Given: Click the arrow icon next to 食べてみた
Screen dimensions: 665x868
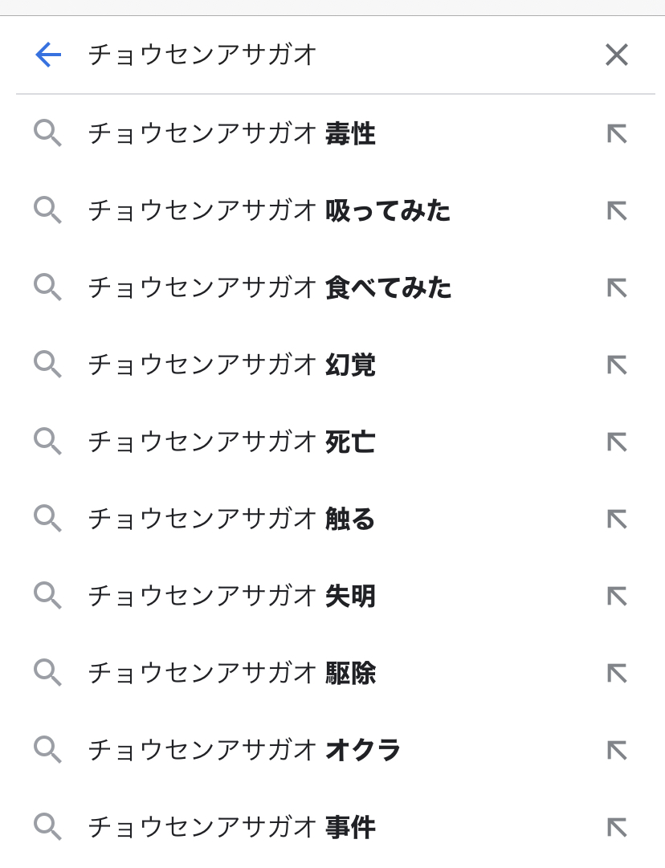Looking at the screenshot, I should [x=616, y=287].
